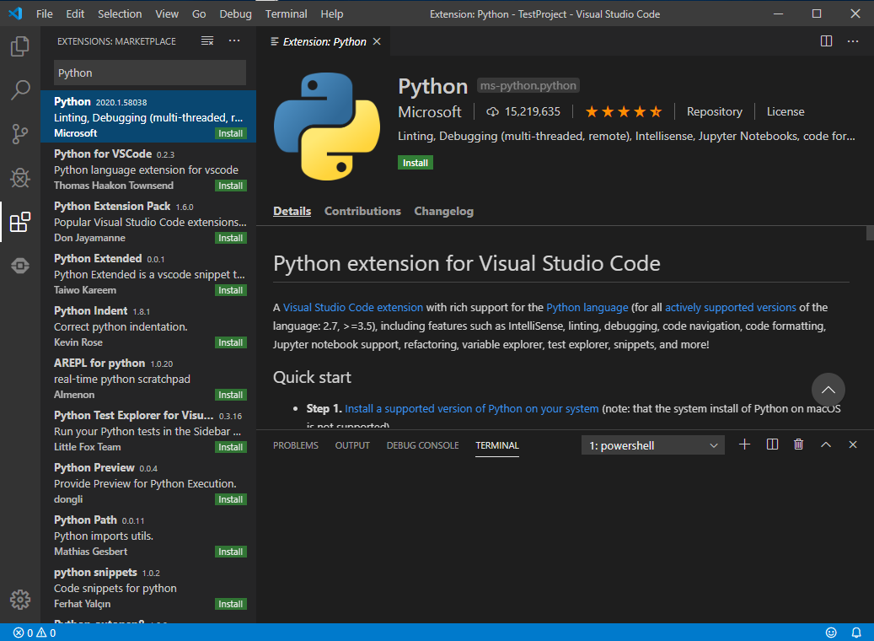This screenshot has width=874, height=641.
Task: Open the Search view in activity bar
Action: pyautogui.click(x=20, y=89)
